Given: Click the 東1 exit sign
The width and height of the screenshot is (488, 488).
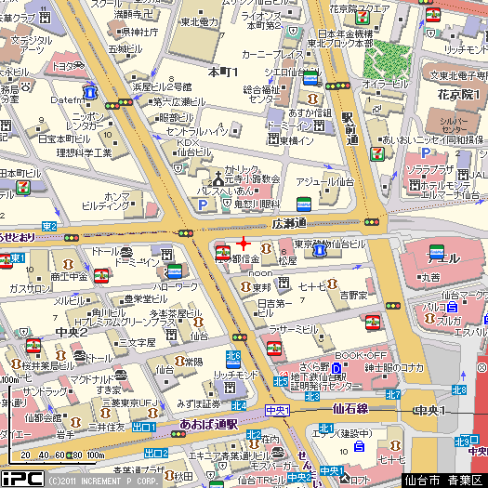Looking at the screenshot, I should 18,258.
